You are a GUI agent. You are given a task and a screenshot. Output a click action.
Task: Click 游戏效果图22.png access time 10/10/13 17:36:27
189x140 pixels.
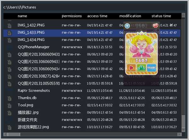coord(100,127)
